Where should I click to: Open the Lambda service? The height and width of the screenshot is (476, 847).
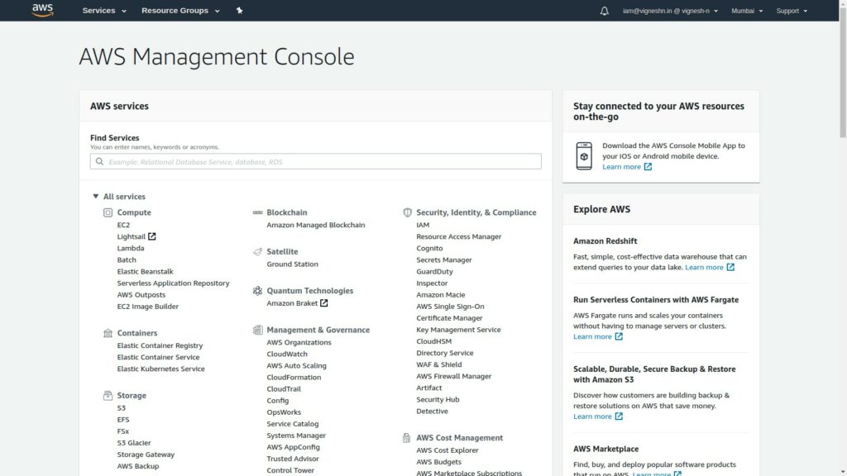pyautogui.click(x=131, y=248)
